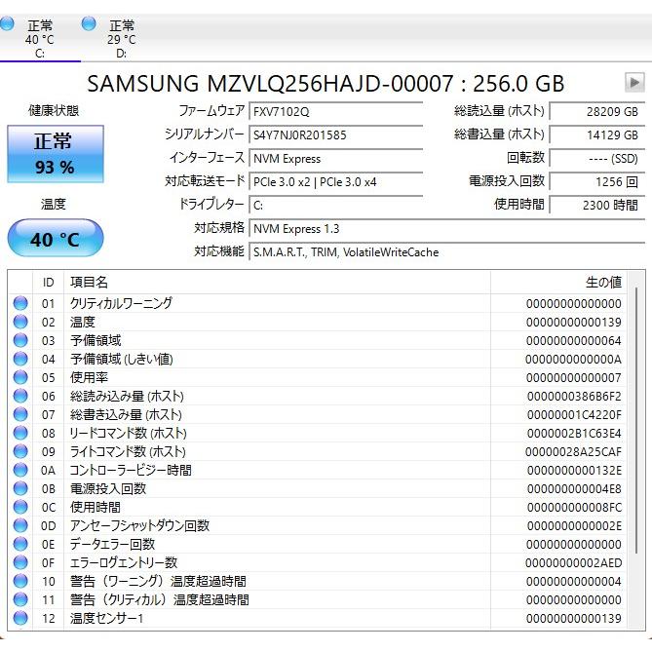Select the エラーログエントリー数 attribute name
652x652 pixels.
(124, 562)
